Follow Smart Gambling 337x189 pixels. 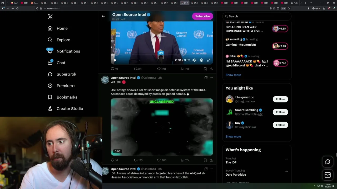pos(280,112)
